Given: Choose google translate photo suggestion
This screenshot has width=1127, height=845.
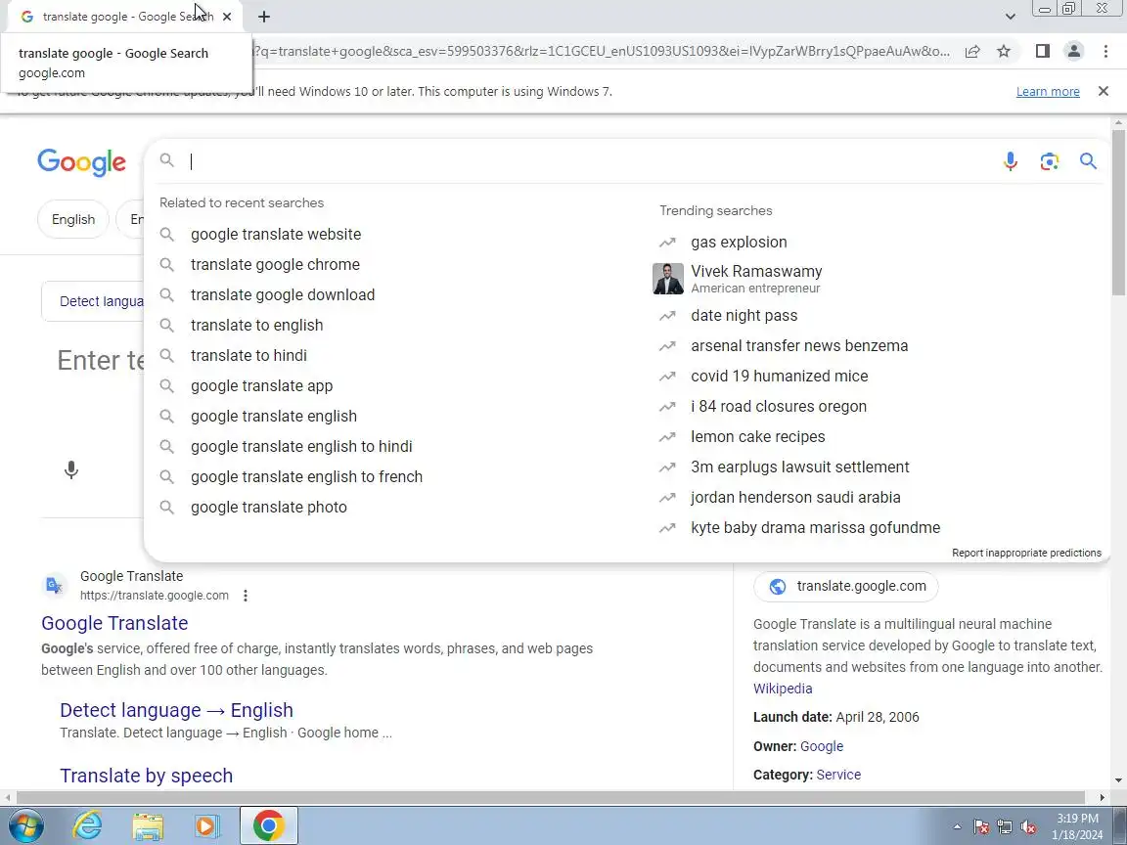Looking at the screenshot, I should [269, 507].
